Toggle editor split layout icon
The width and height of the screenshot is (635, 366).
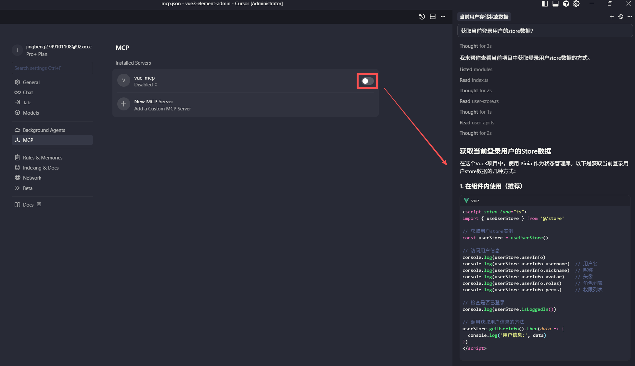pyautogui.click(x=432, y=17)
